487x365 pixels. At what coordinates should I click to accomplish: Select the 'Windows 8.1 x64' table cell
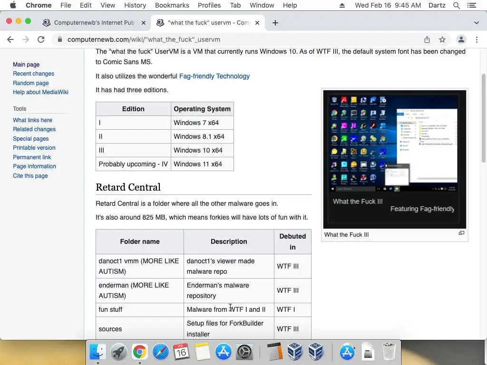click(202, 136)
